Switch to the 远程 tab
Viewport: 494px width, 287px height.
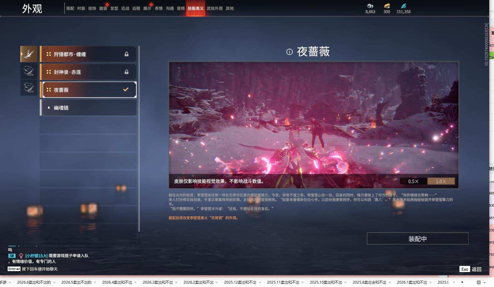pyautogui.click(x=136, y=9)
